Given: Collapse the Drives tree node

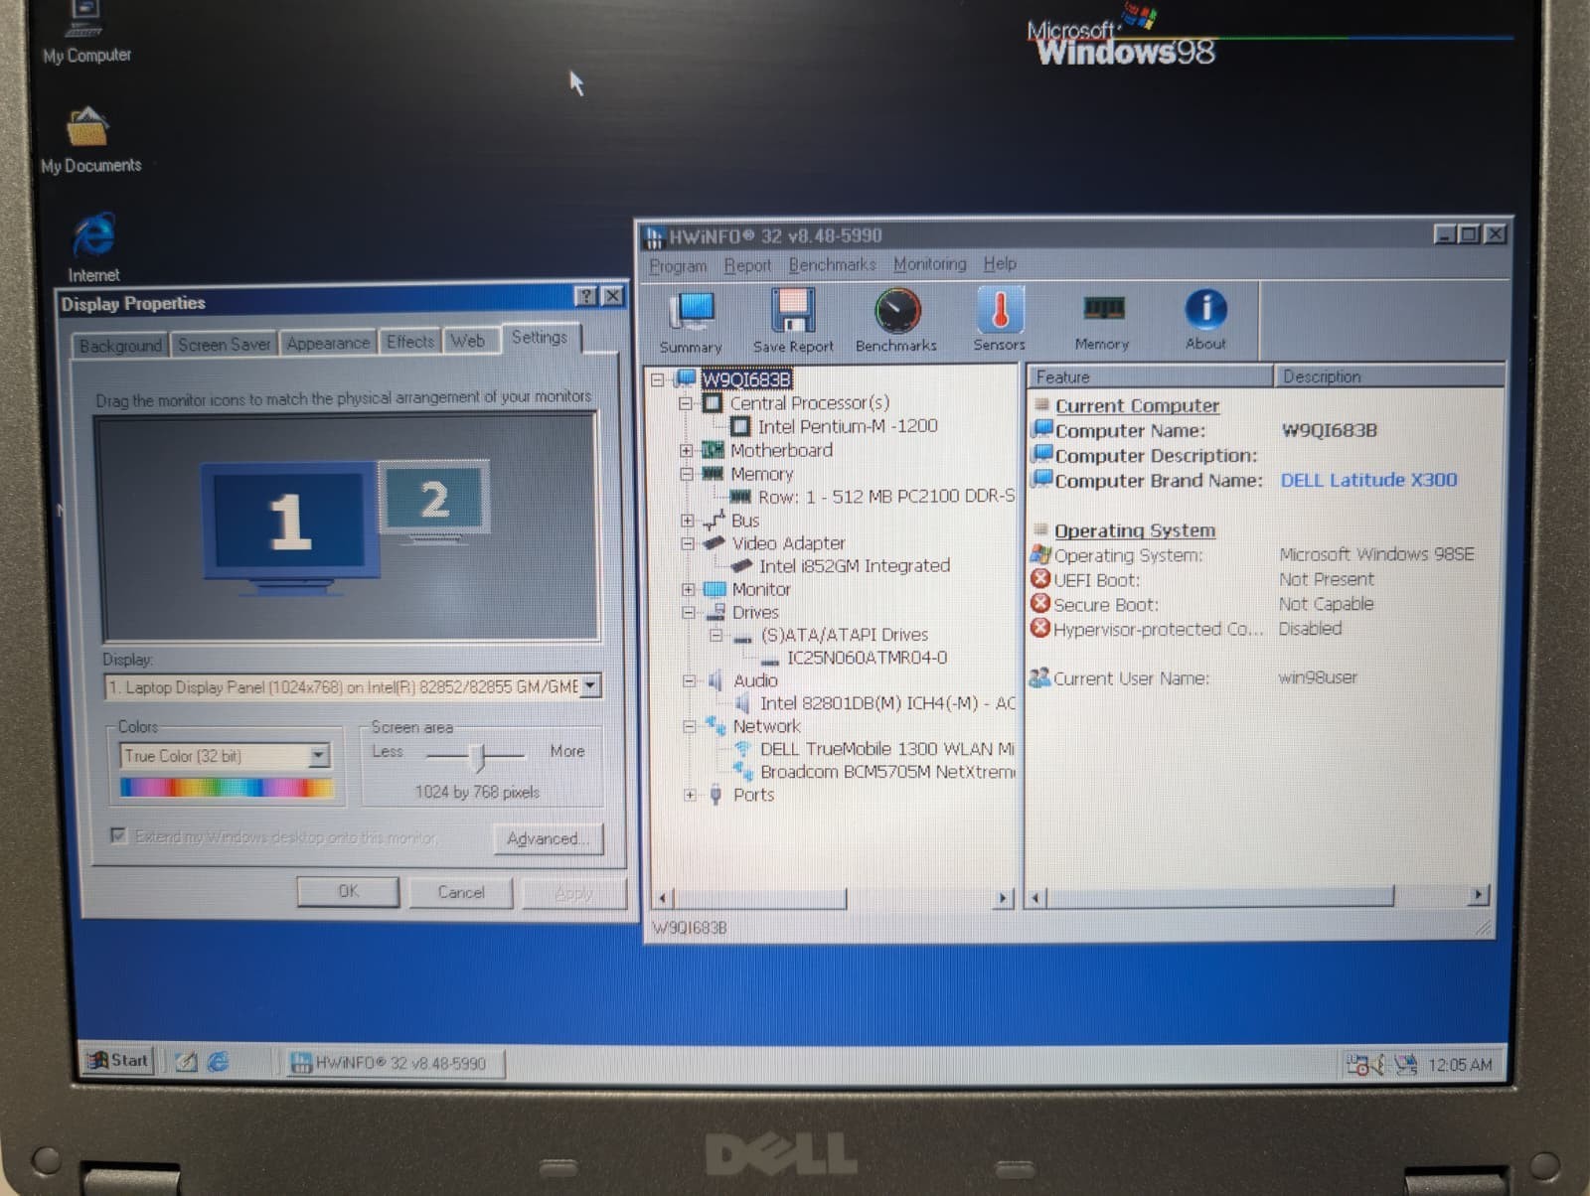Looking at the screenshot, I should pyautogui.click(x=688, y=612).
